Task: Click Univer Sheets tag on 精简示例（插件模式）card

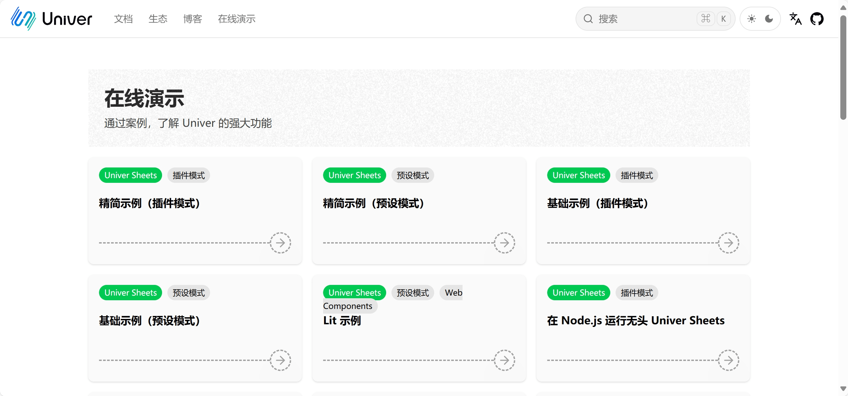Action: click(x=130, y=175)
